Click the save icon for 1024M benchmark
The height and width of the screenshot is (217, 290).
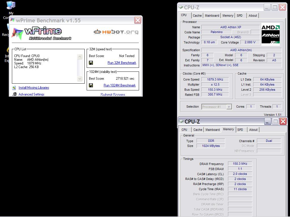pyautogui.click(x=91, y=85)
